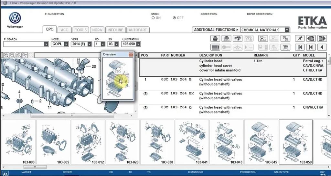Click the ADDITIONAL FUNCTIONS button
This screenshot has height=176, width=331.
point(216,30)
